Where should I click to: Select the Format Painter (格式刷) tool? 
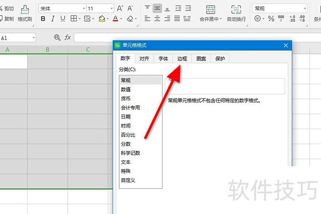click(25, 14)
